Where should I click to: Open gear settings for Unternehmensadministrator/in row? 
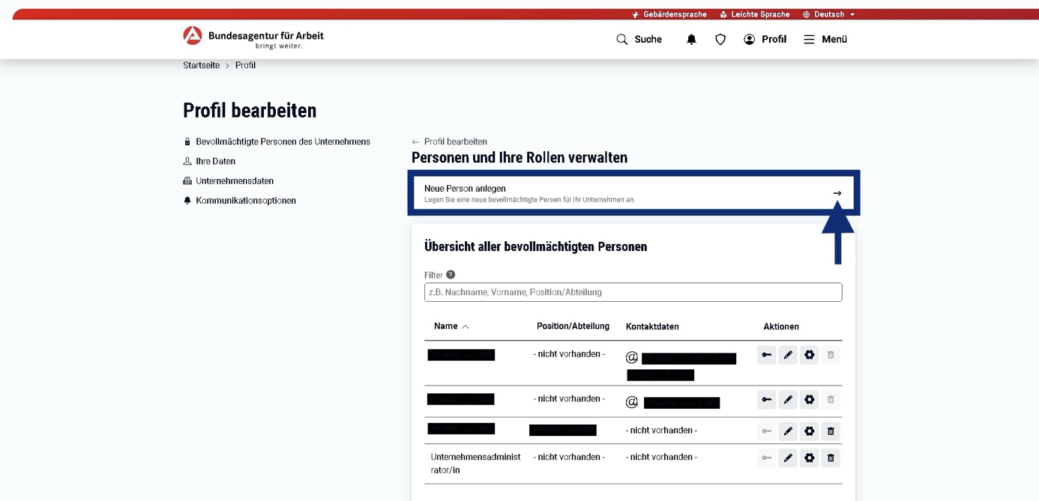810,458
